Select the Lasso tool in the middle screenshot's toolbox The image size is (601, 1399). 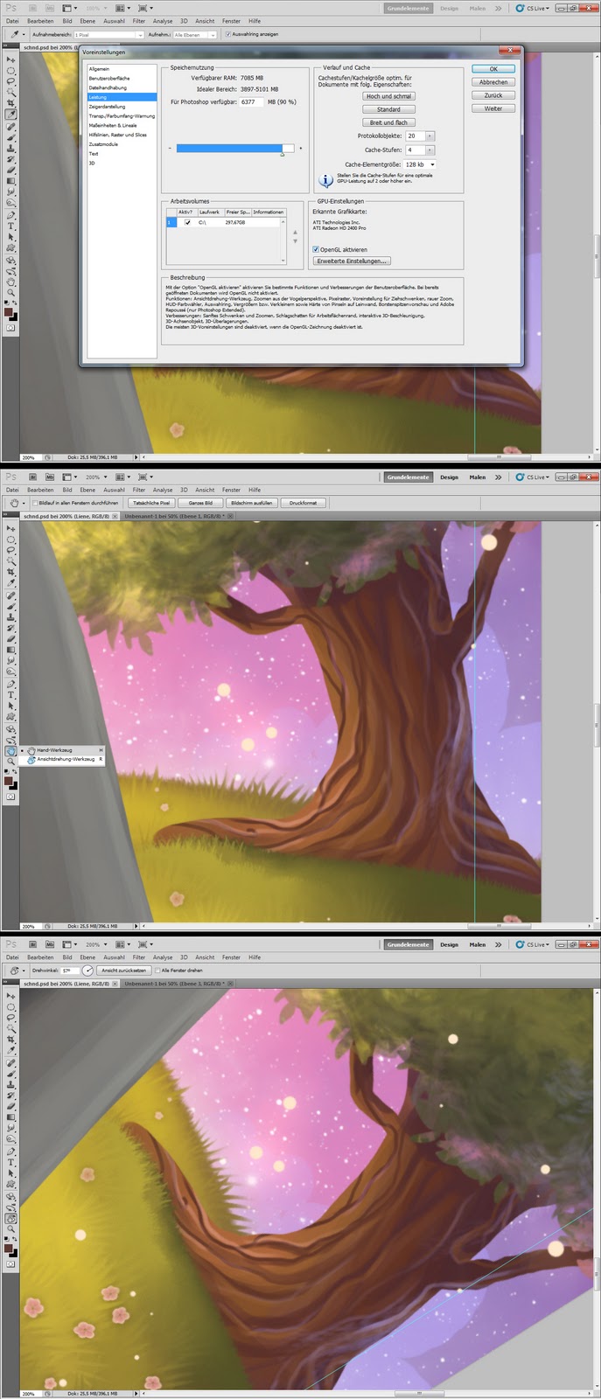[x=11, y=550]
